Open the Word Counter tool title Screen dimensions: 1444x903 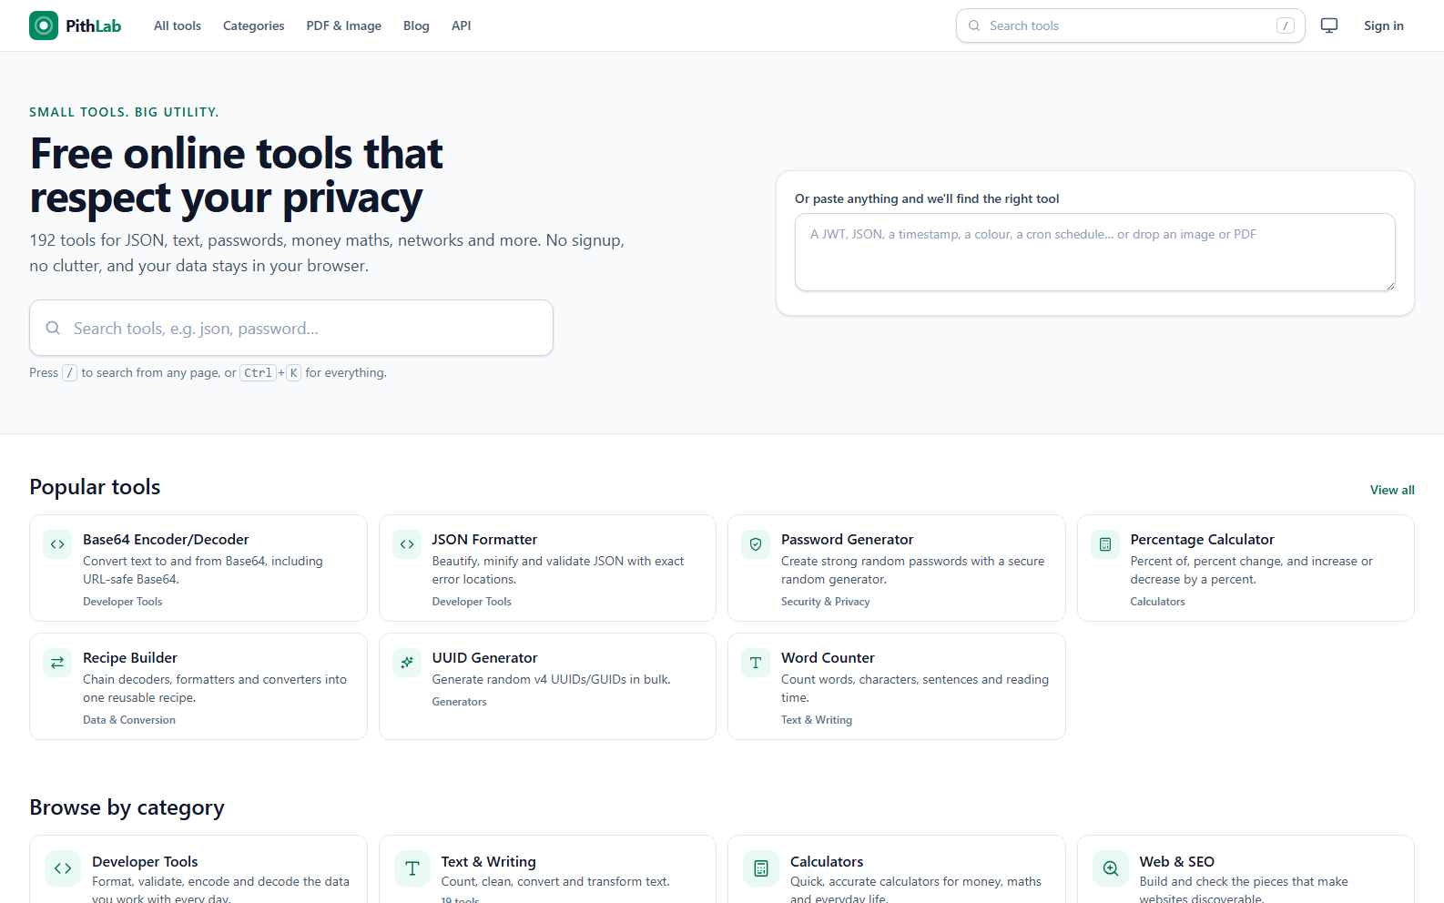pos(828,658)
